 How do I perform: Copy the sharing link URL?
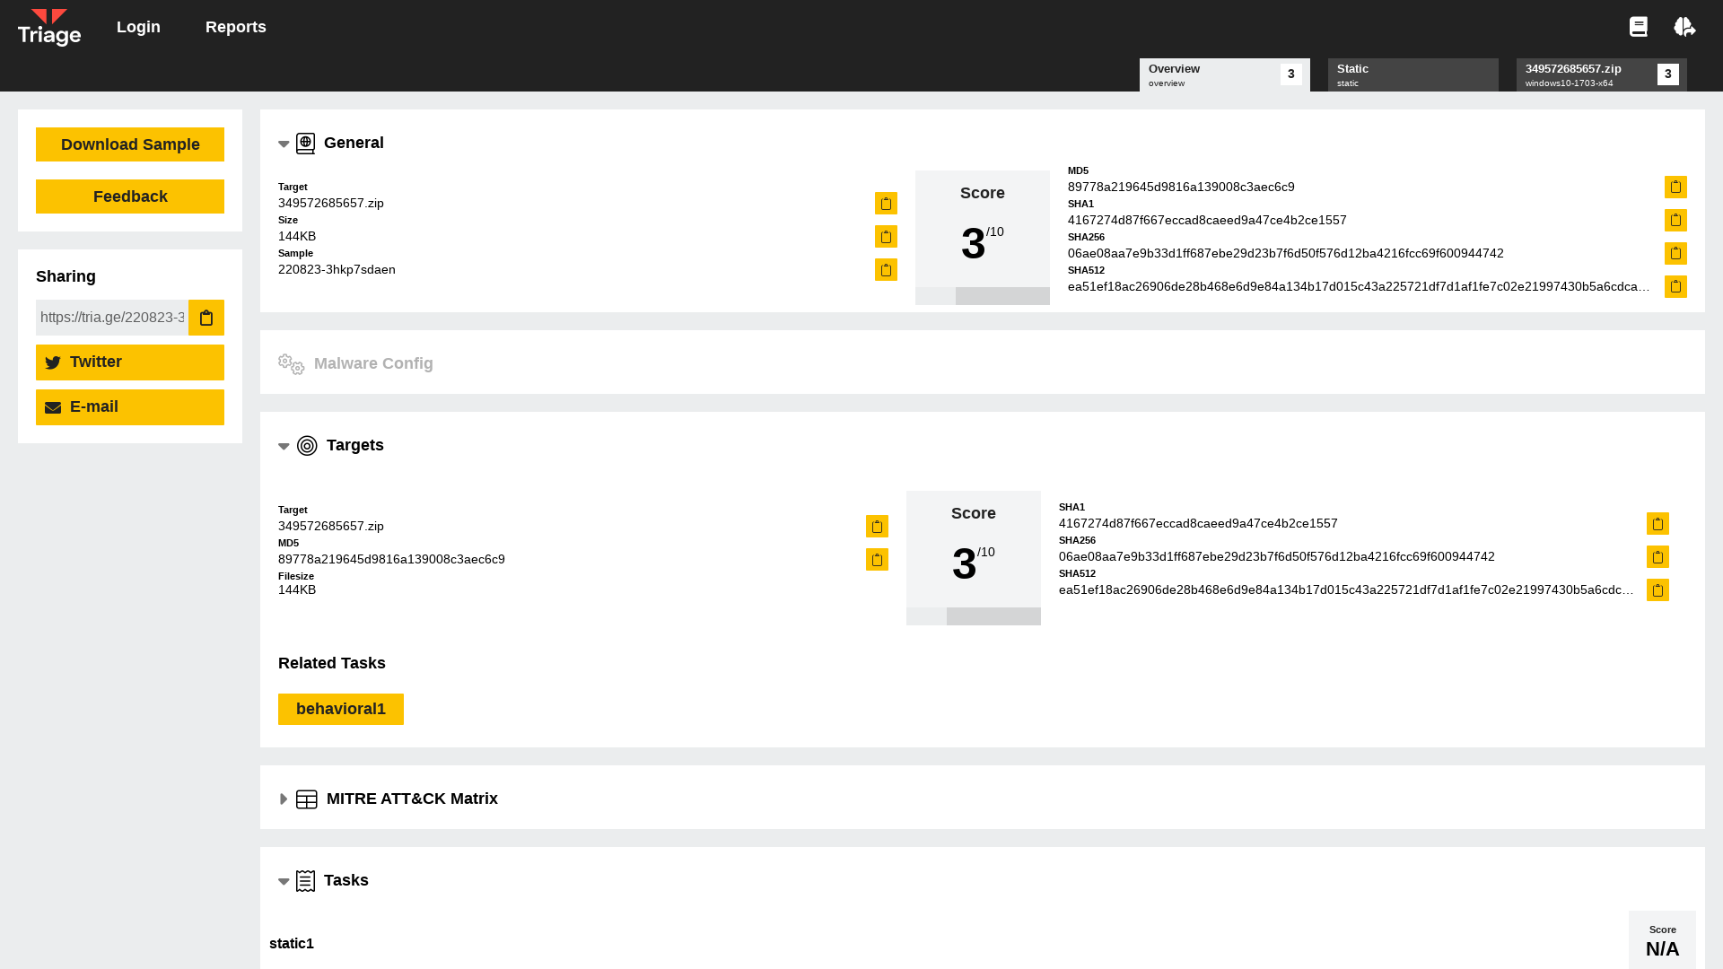pos(206,317)
